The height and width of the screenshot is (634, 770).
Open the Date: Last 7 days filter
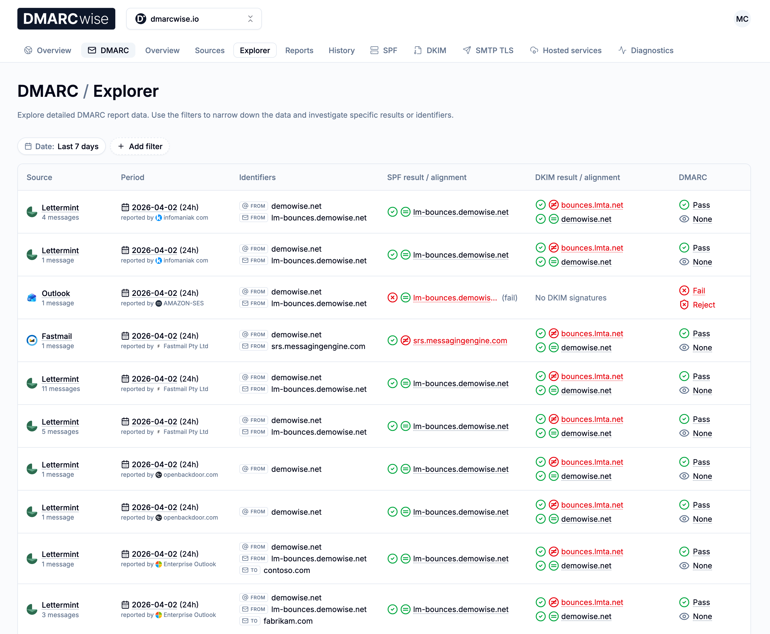coord(61,146)
